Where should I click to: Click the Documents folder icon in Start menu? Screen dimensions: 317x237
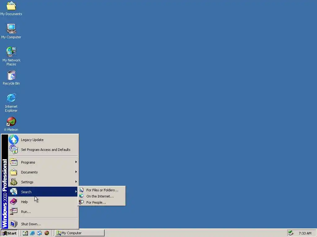tap(14, 172)
